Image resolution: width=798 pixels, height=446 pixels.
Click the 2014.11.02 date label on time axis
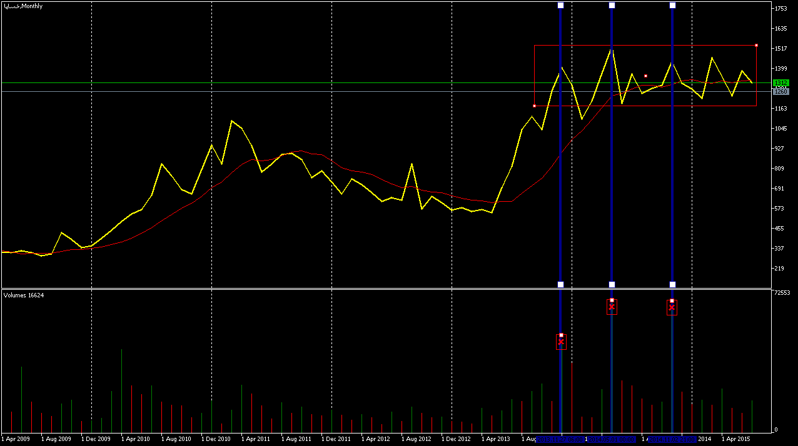tap(672, 439)
